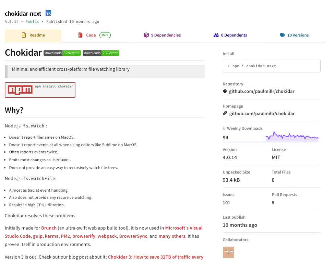Click the weekly downloads 30M/week badge
The height and width of the screenshot is (262, 335).
[62, 53]
